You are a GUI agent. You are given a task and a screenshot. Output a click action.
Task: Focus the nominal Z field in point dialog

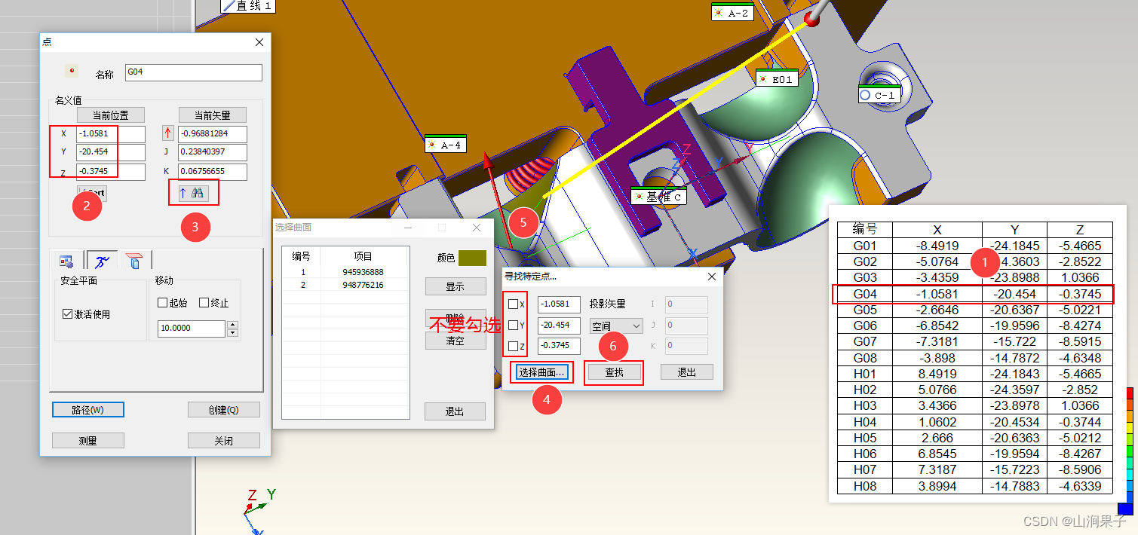click(110, 172)
